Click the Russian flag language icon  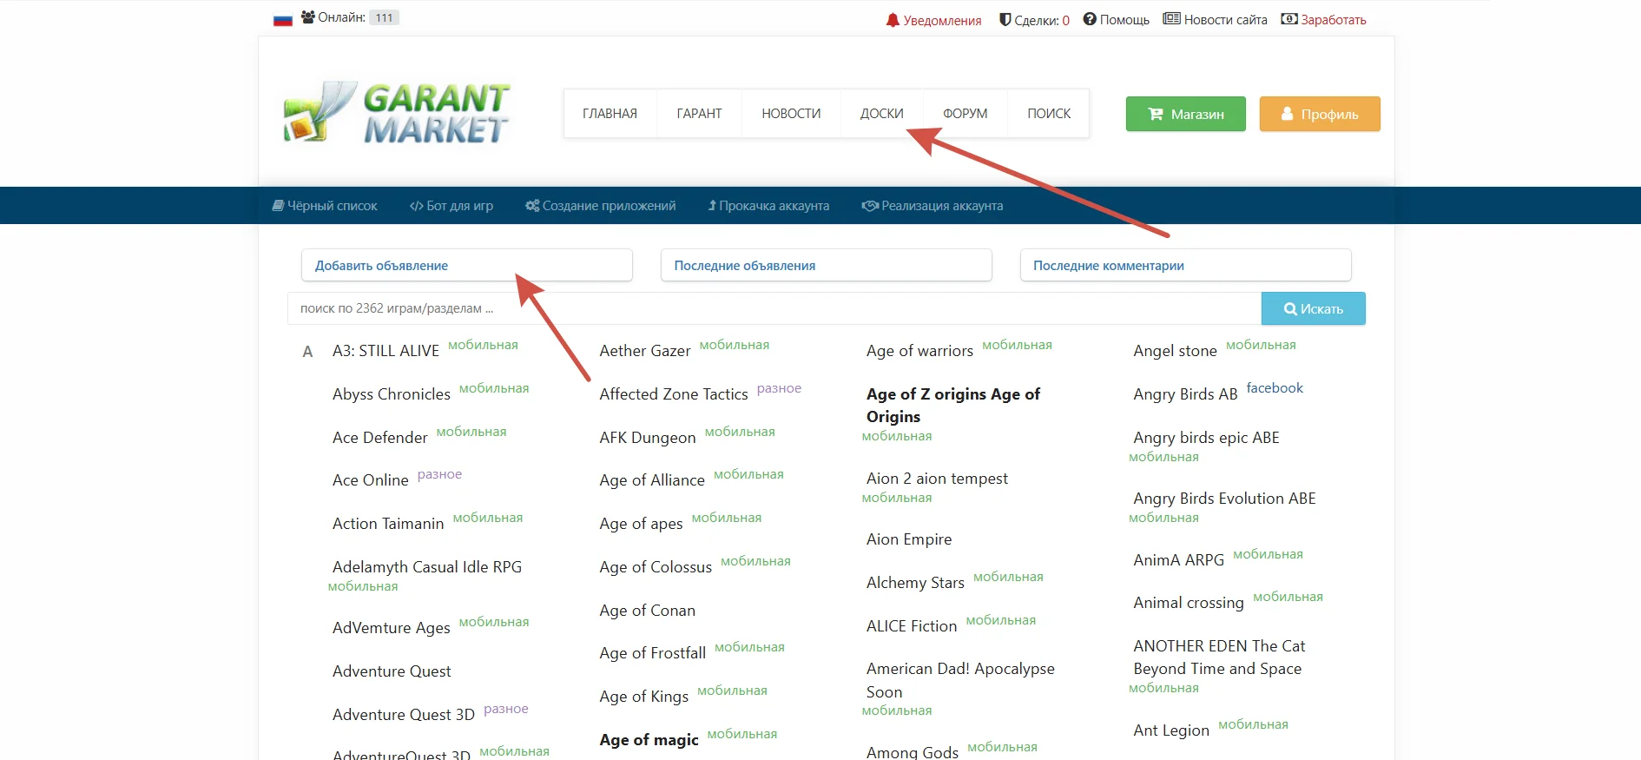[283, 19]
